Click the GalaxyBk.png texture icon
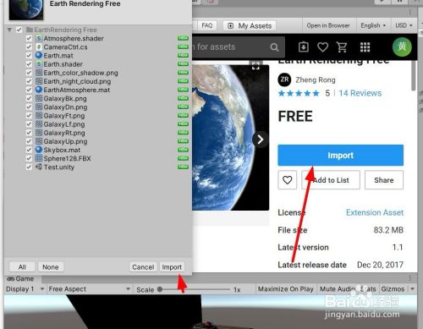The height and width of the screenshot is (329, 423). click(39, 98)
